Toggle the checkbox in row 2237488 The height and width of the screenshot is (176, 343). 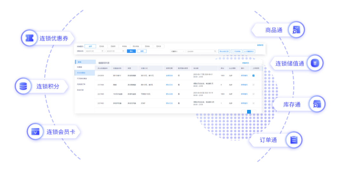pyautogui.click(x=253, y=85)
